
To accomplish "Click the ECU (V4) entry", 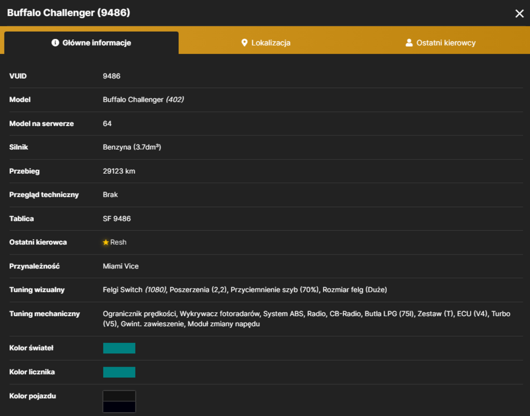I will pyautogui.click(x=472, y=314).
